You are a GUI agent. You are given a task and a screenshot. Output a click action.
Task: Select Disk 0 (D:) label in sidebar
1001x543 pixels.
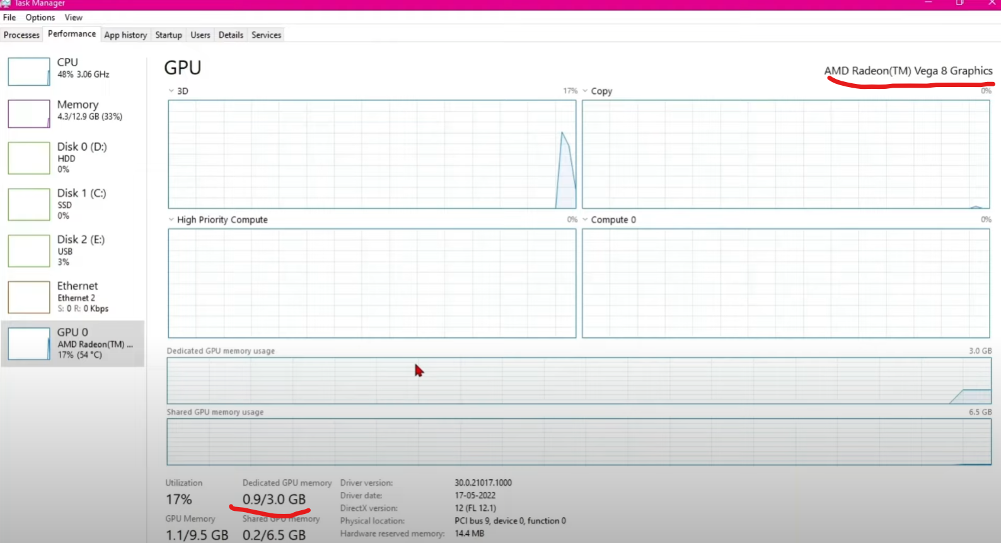[x=82, y=147]
